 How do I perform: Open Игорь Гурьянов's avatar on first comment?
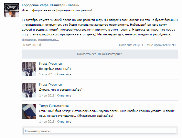(x=29, y=69)
